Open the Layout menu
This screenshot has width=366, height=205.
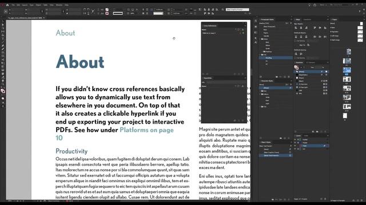25,5
